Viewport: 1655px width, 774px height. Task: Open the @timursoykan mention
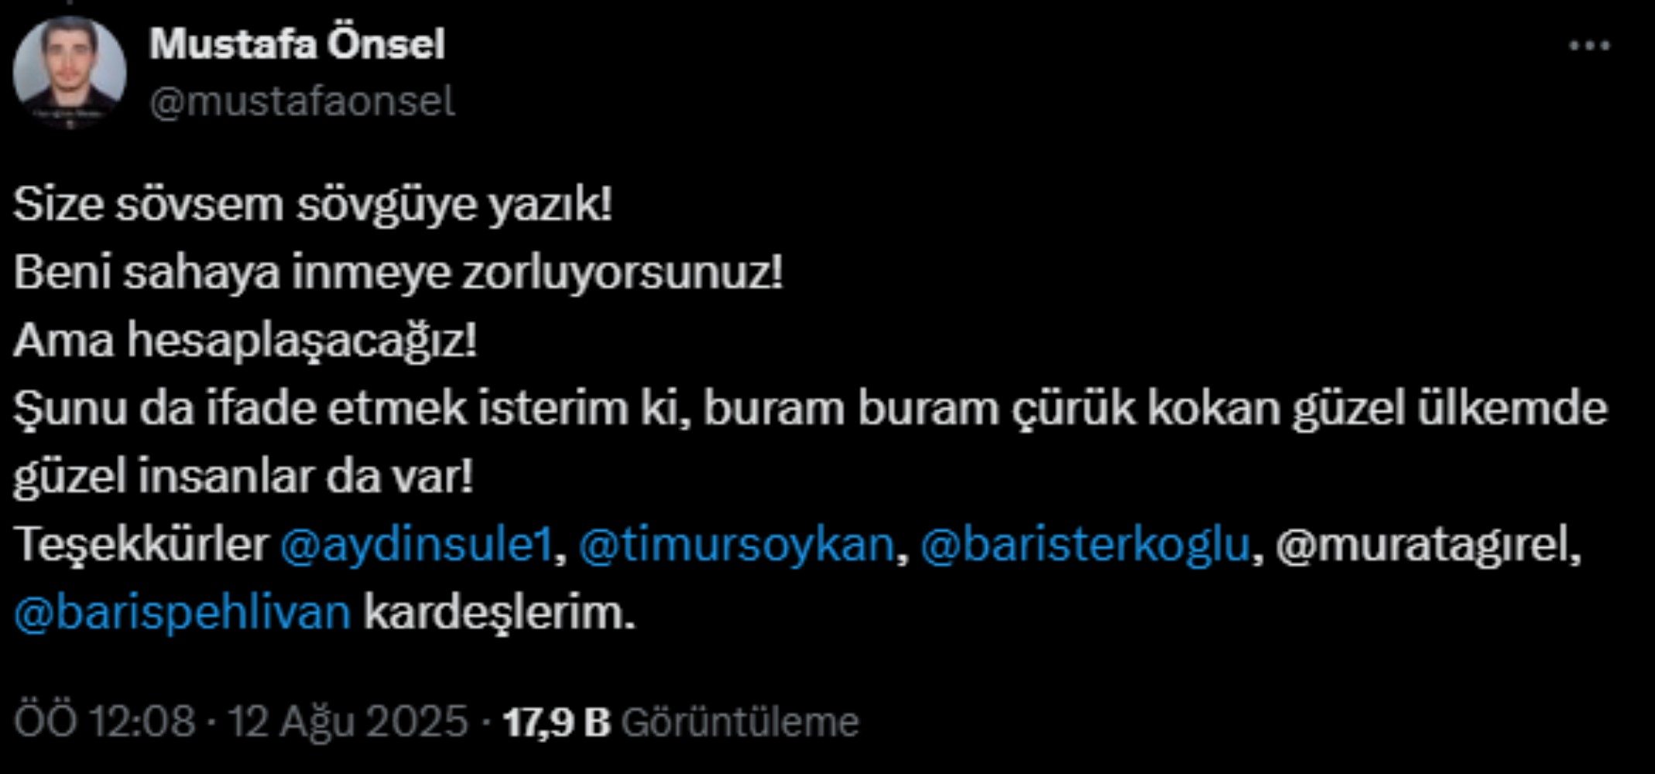click(x=736, y=545)
